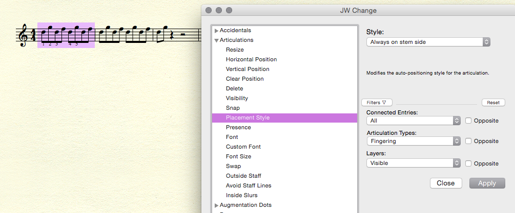This screenshot has height=213, width=515.
Task: Open Connected Entries dropdown
Action: coord(414,121)
